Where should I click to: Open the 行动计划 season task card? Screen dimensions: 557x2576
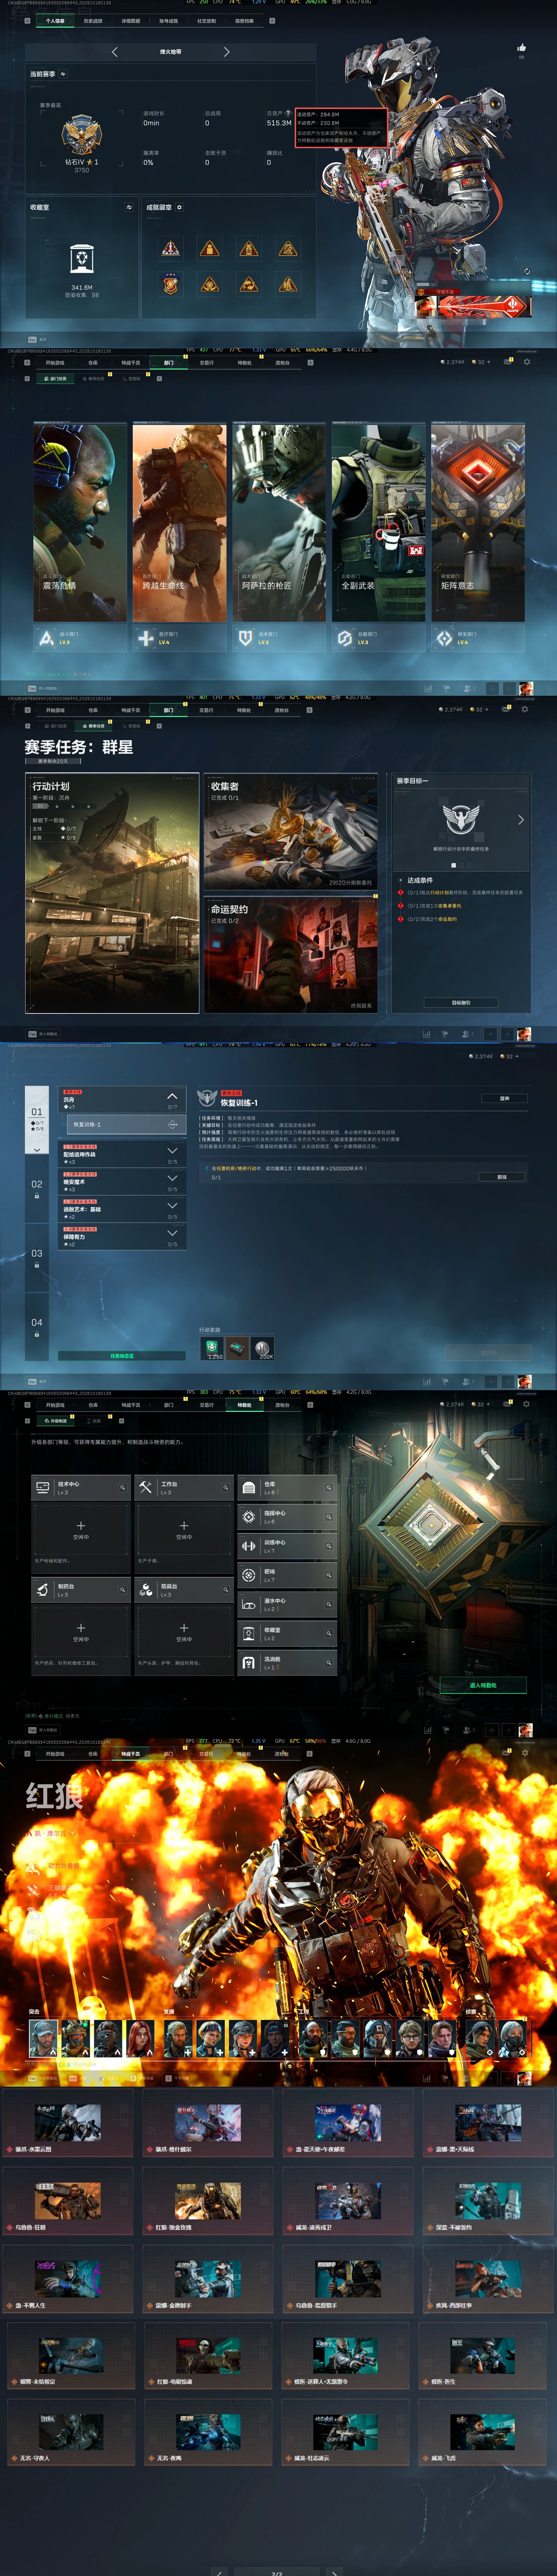(x=112, y=893)
